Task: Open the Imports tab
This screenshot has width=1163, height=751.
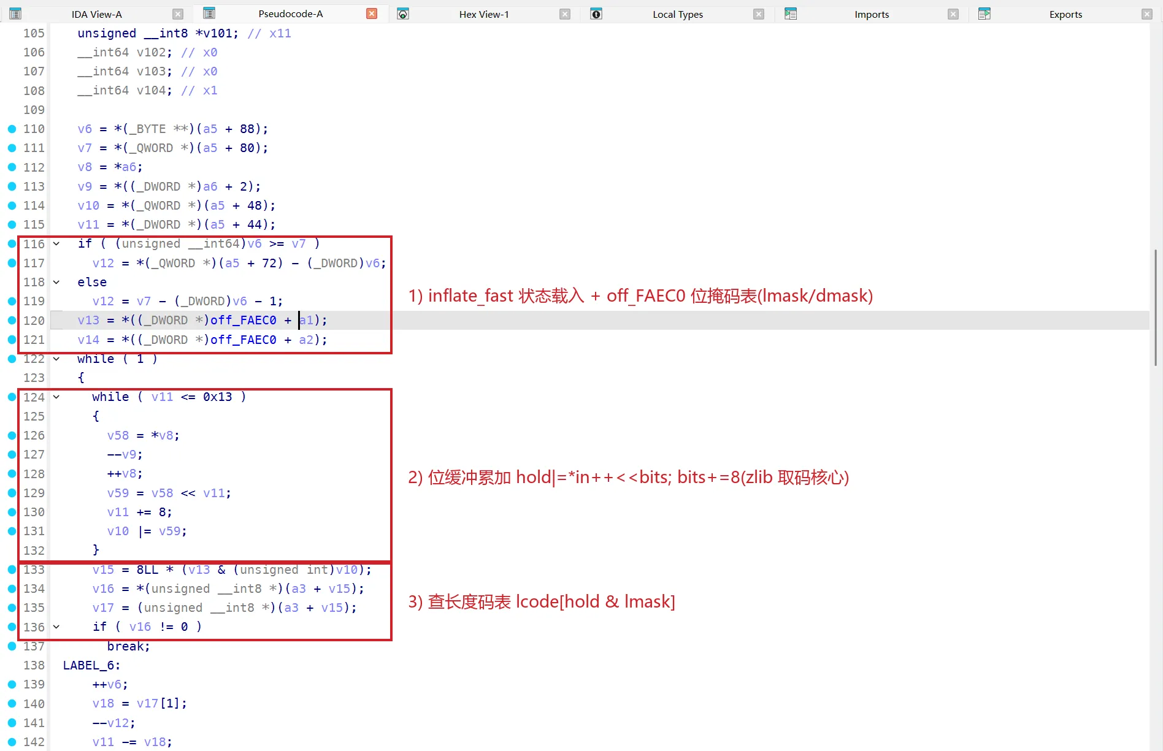Action: click(x=872, y=14)
